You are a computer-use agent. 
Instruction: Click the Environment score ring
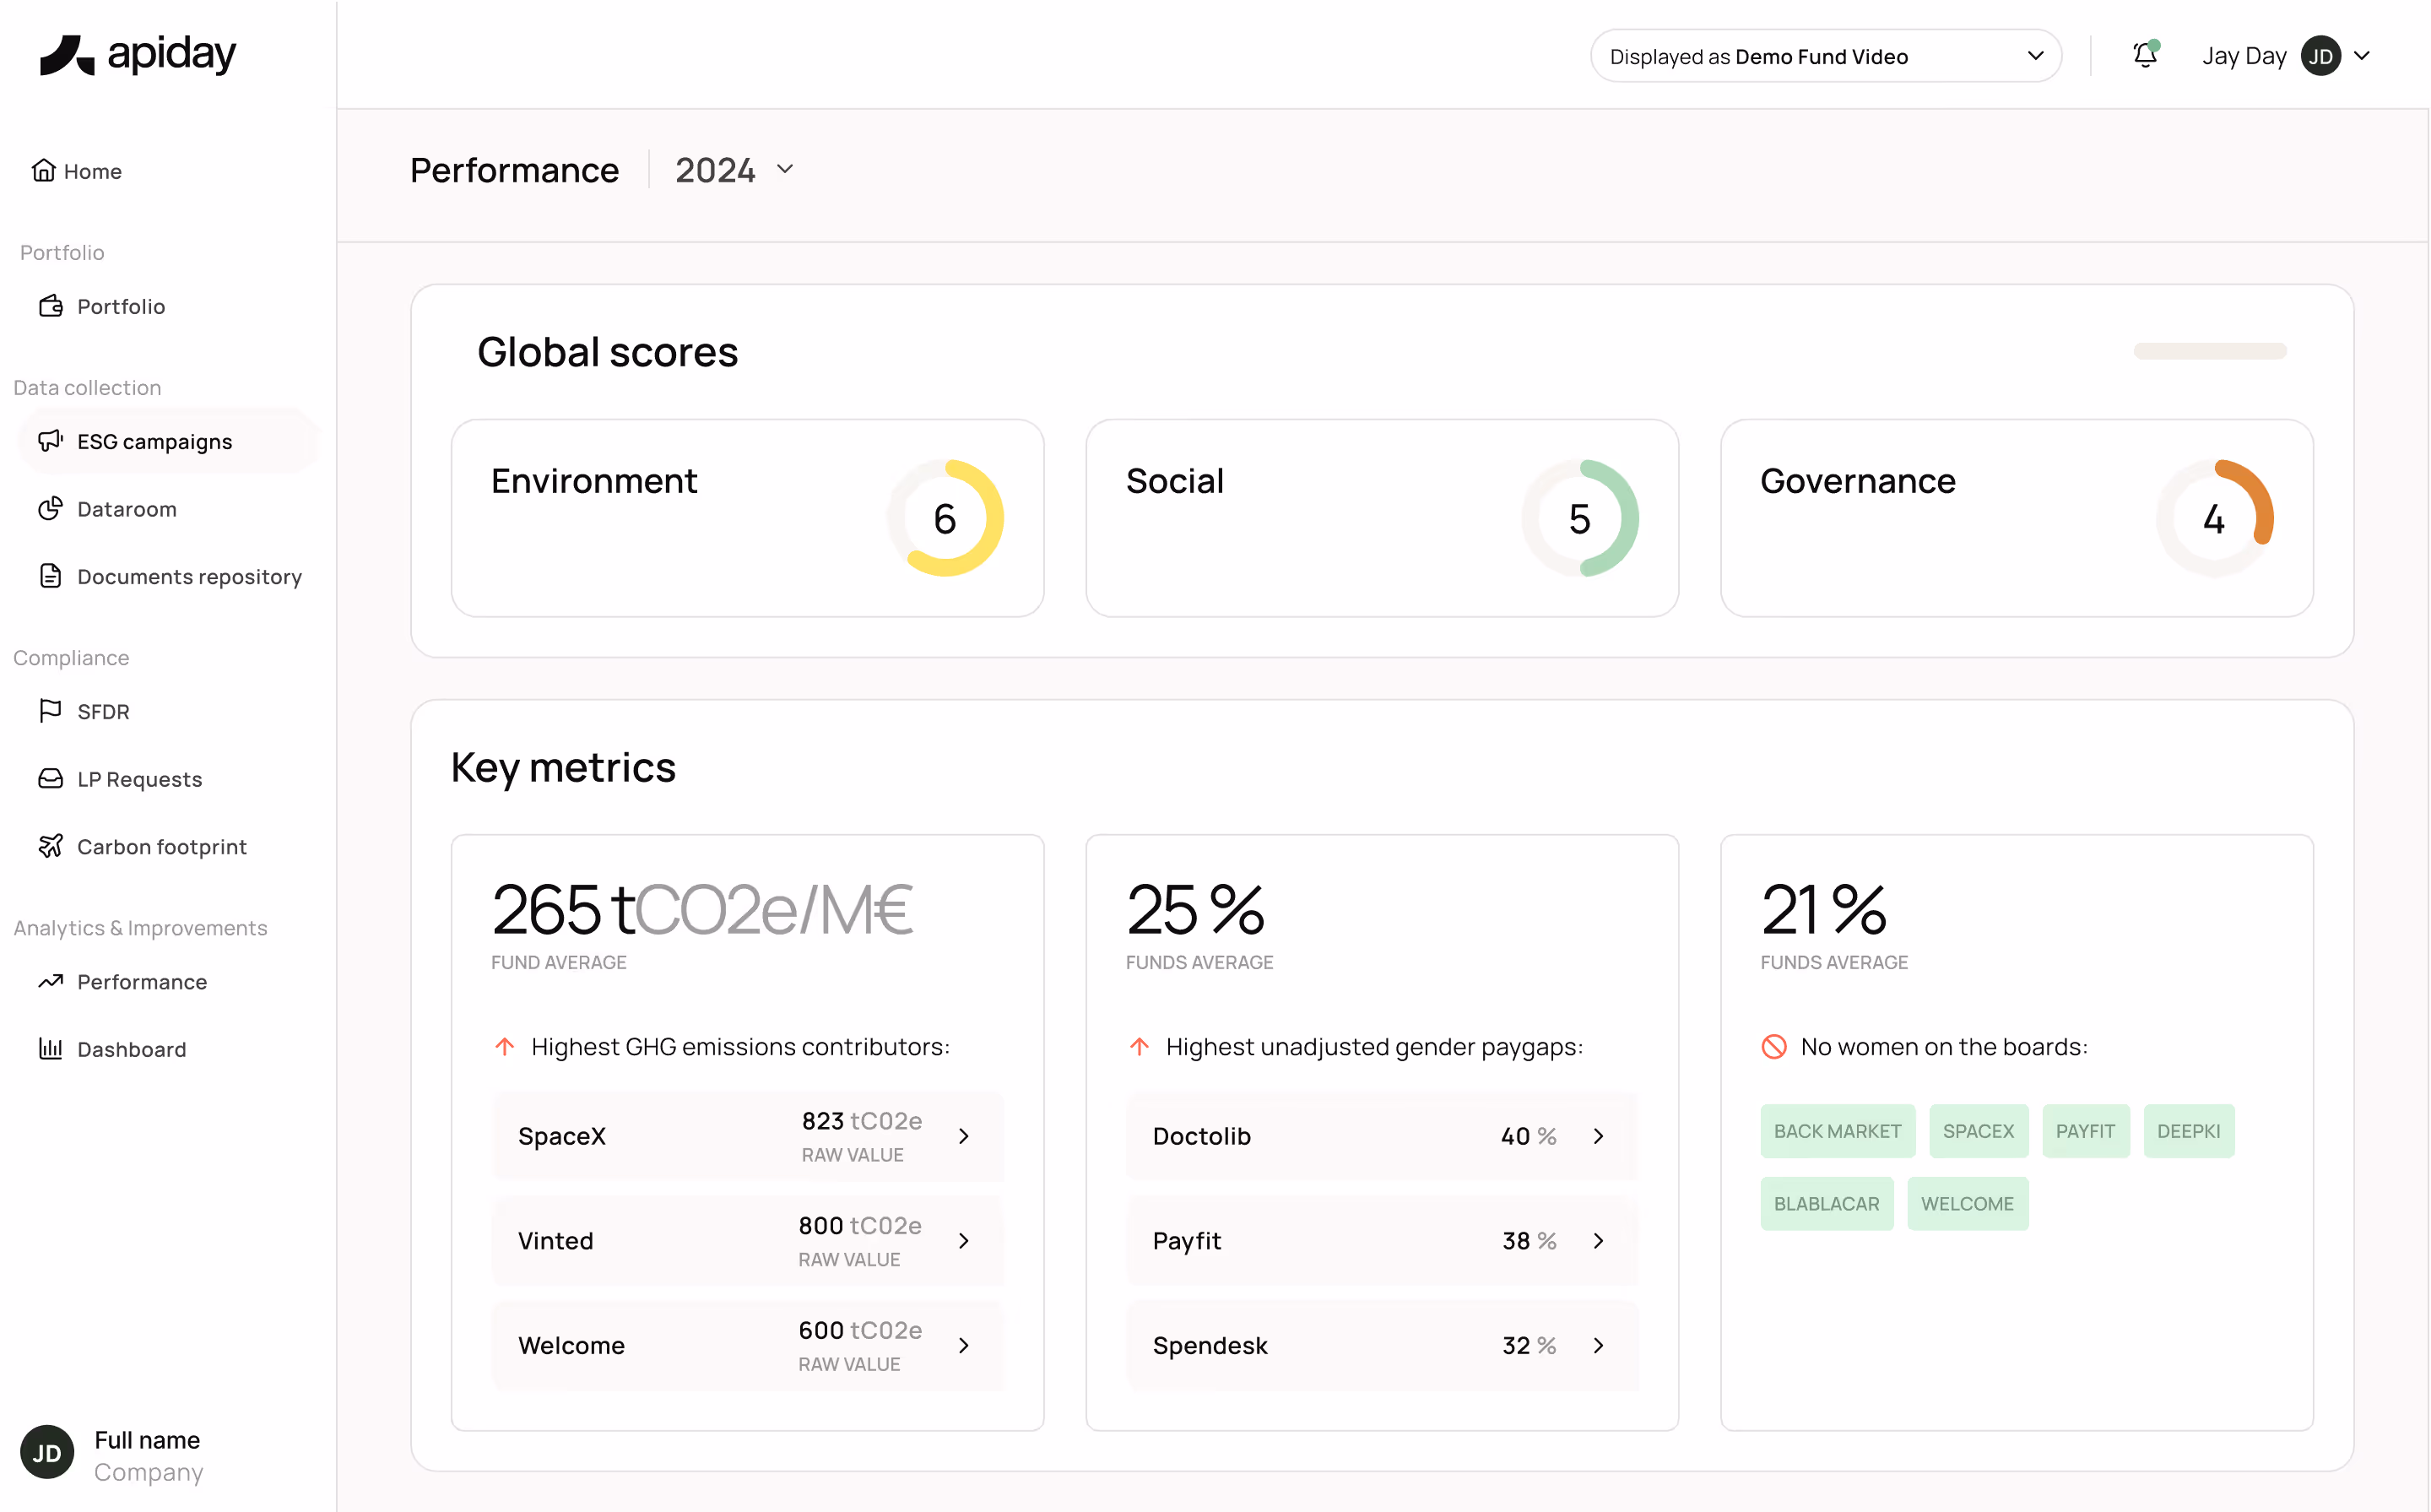(x=945, y=518)
